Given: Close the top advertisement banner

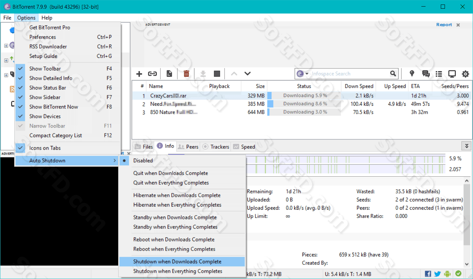Looking at the screenshot, I should click(x=458, y=25).
